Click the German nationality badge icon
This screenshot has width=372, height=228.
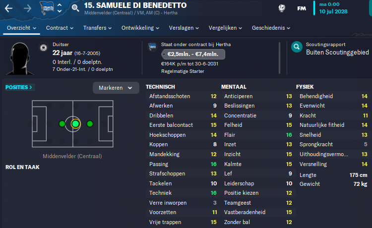44,48
